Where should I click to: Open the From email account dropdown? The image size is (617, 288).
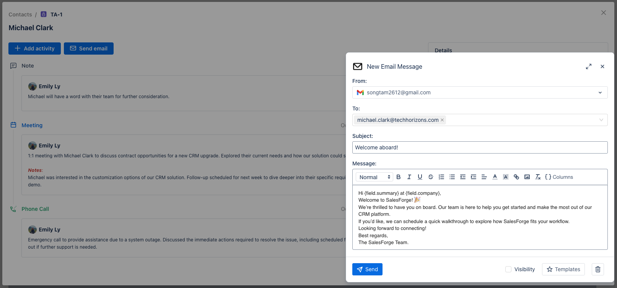click(x=600, y=92)
